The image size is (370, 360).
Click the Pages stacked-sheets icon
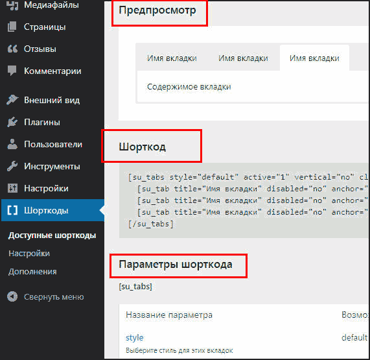coord(12,27)
